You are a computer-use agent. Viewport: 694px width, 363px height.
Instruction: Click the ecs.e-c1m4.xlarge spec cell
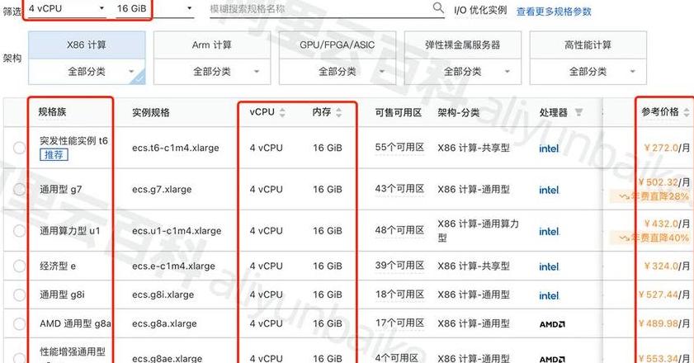[x=173, y=266]
